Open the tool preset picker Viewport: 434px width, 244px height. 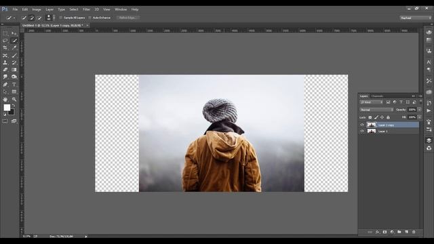11,18
